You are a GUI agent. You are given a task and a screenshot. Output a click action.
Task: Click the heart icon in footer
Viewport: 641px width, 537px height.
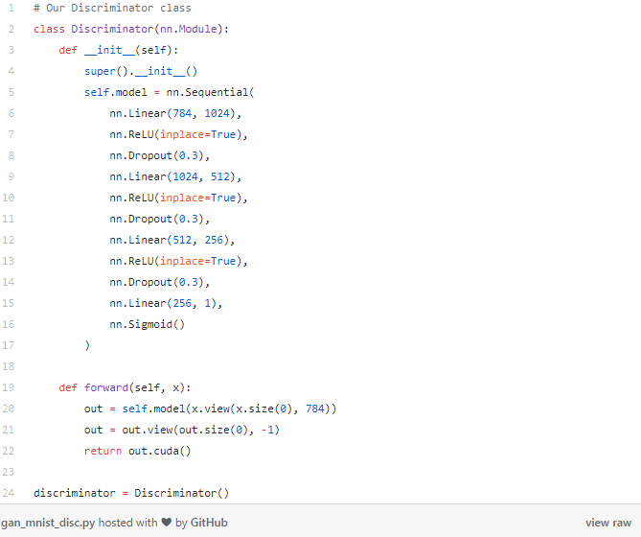pyautogui.click(x=167, y=523)
